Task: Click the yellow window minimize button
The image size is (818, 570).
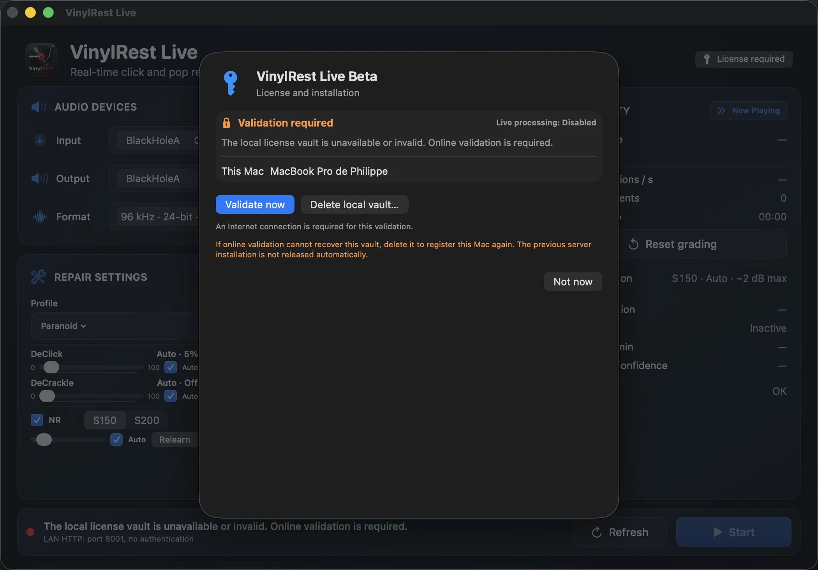Action: 30,12
